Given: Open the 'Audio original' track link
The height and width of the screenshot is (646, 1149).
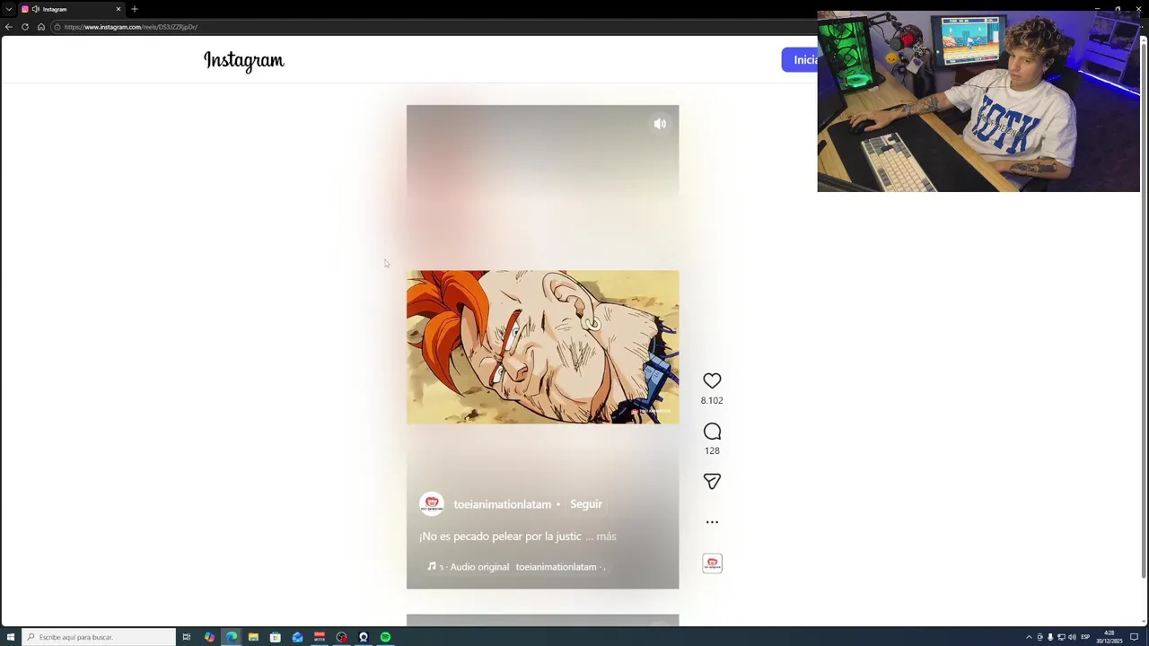Looking at the screenshot, I should [x=479, y=567].
